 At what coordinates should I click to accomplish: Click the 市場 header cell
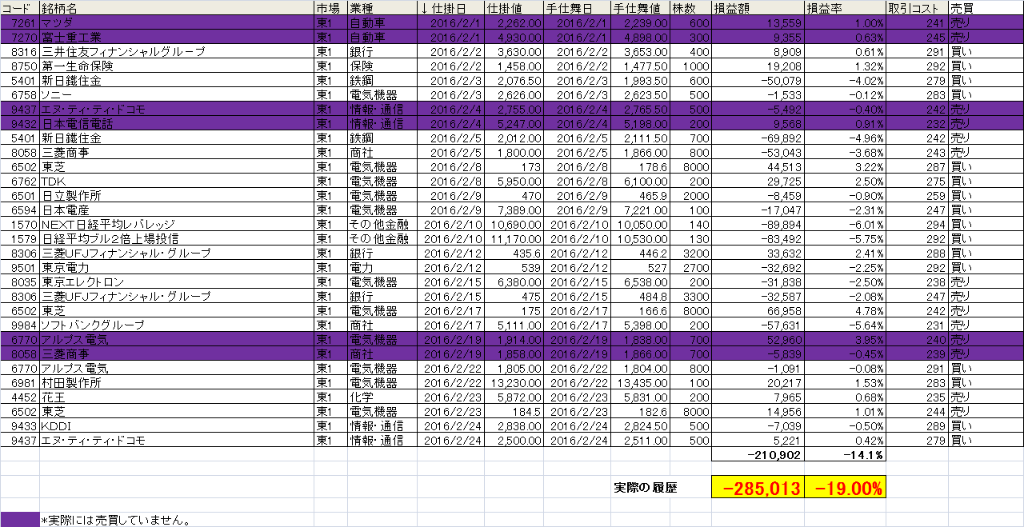(x=330, y=8)
